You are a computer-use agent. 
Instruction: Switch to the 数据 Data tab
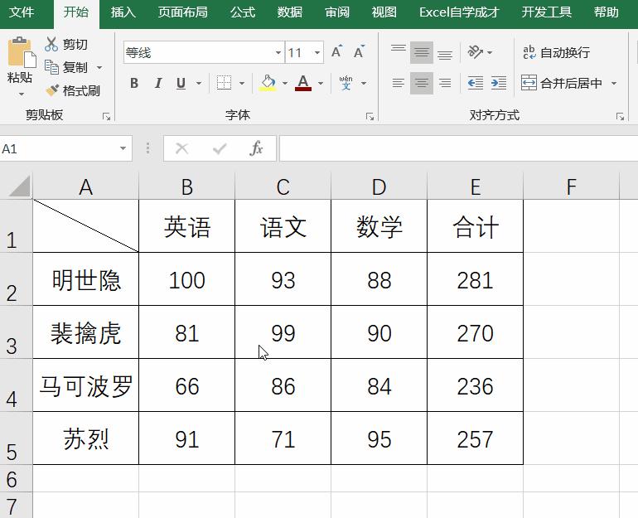290,12
